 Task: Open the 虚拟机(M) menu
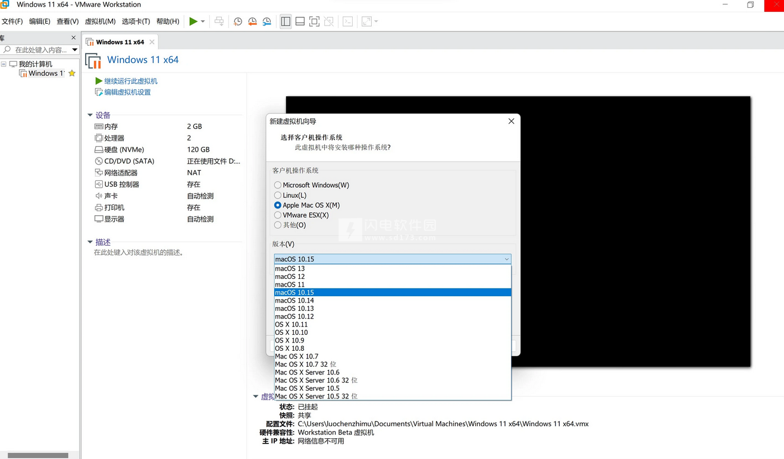[x=100, y=21]
